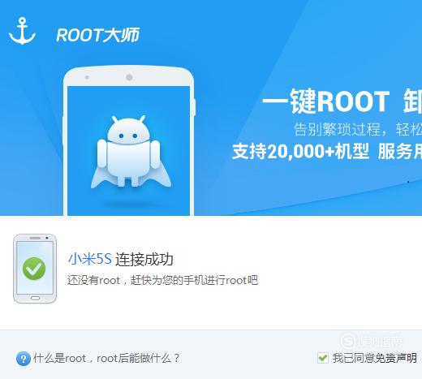Click the 连接成功 status text
This screenshot has width=422, height=379.
[x=144, y=260]
